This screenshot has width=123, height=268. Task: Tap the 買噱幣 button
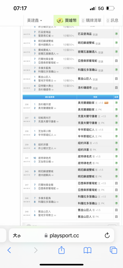(x=66, y=21)
